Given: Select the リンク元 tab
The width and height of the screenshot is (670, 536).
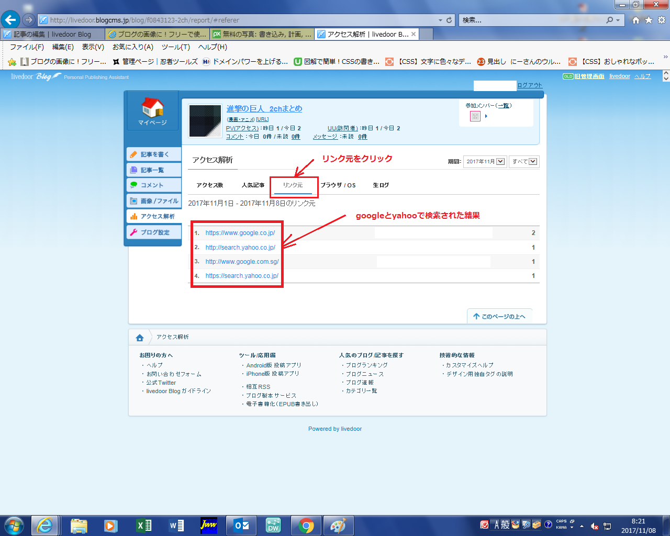Looking at the screenshot, I should click(x=293, y=185).
